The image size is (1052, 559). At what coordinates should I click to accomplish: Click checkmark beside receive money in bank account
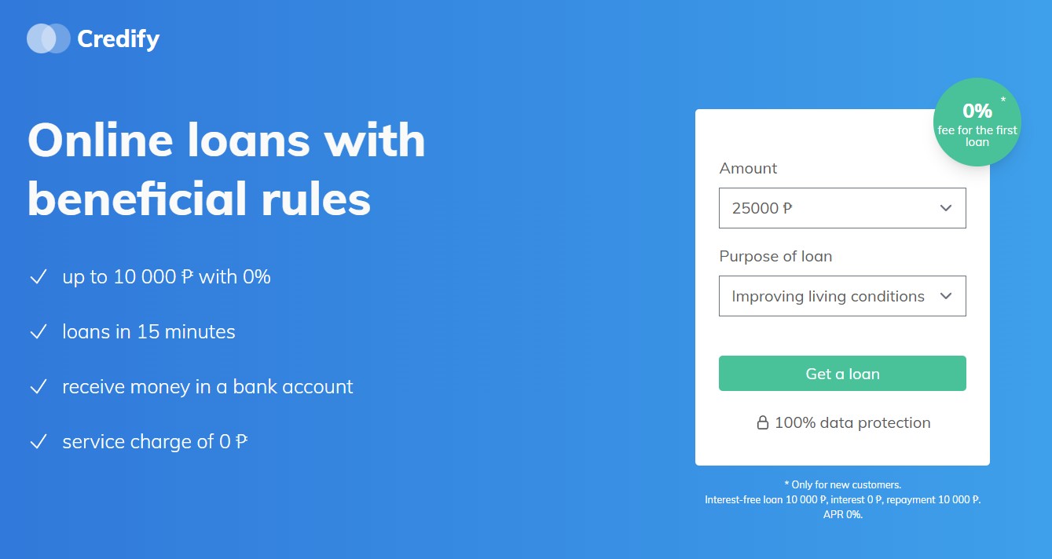38,387
